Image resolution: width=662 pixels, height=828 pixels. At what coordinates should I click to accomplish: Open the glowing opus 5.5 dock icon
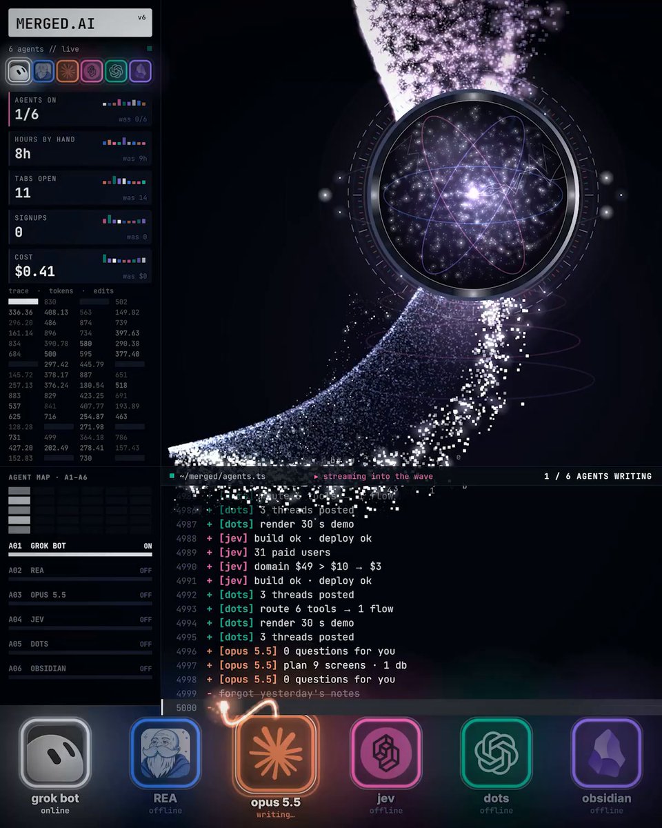(x=276, y=753)
